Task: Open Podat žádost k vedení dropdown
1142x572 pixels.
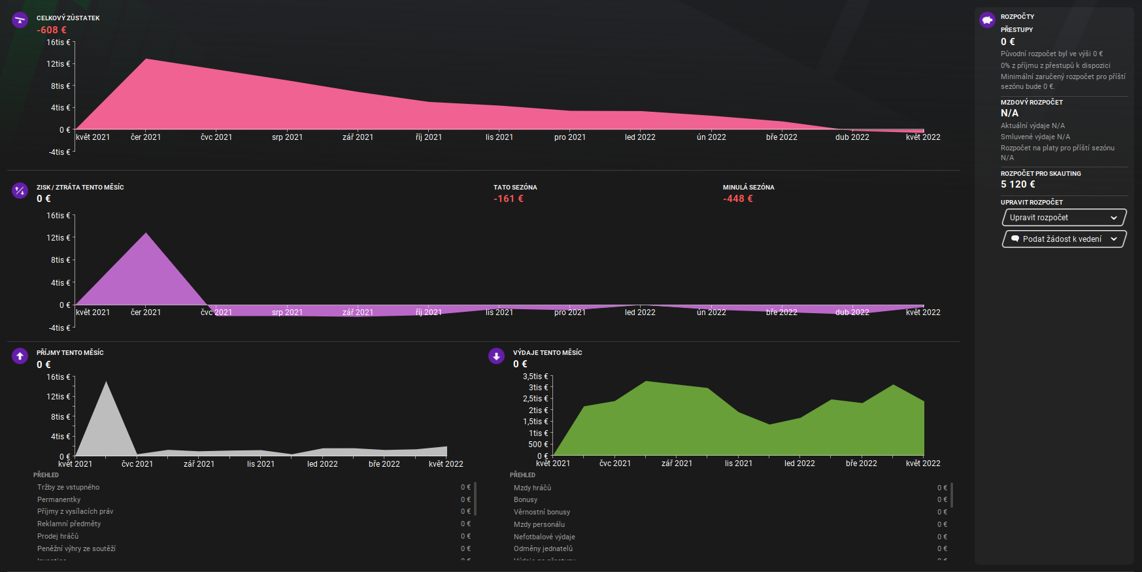Action: (1064, 239)
